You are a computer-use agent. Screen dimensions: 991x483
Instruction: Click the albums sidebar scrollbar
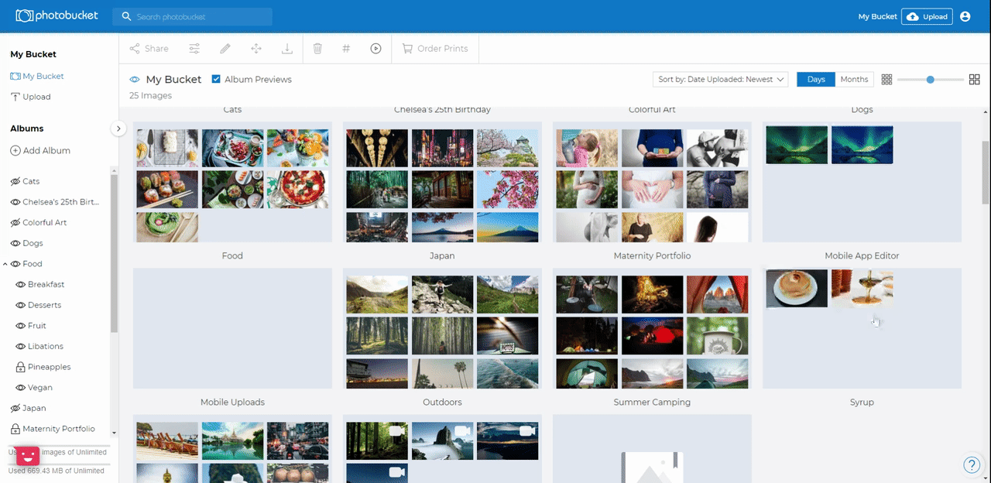[114, 252]
